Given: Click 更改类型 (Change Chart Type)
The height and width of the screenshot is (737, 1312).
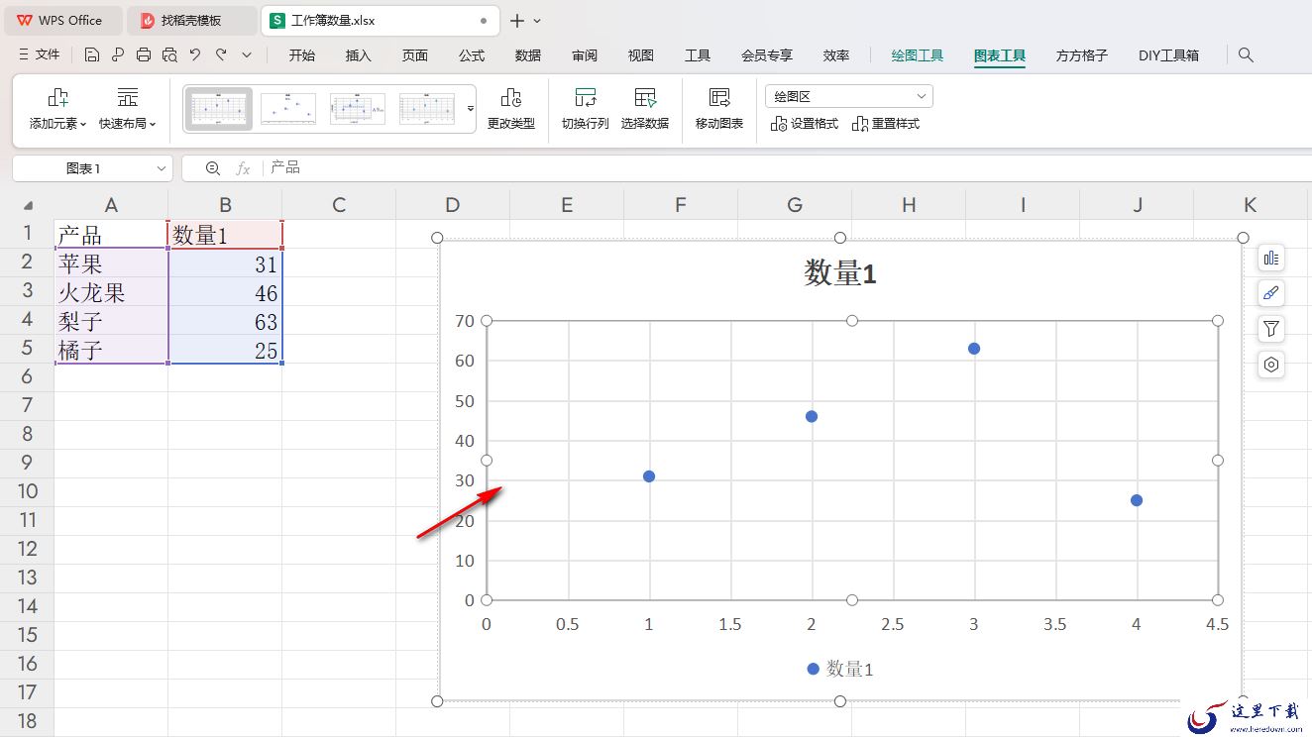Looking at the screenshot, I should 511,109.
